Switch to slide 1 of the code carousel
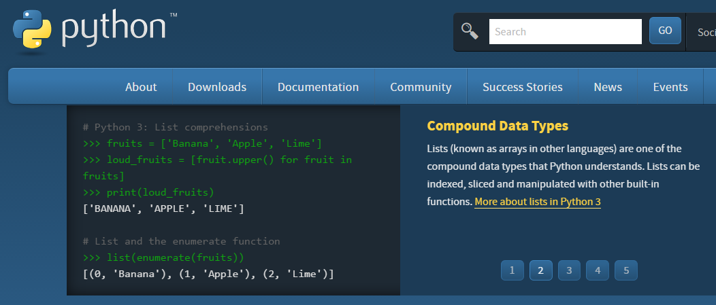716x305 pixels. (x=512, y=270)
